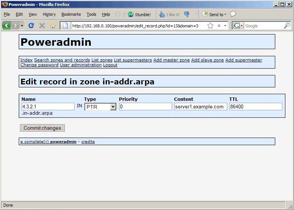Open the Help menu

click(x=106, y=14)
